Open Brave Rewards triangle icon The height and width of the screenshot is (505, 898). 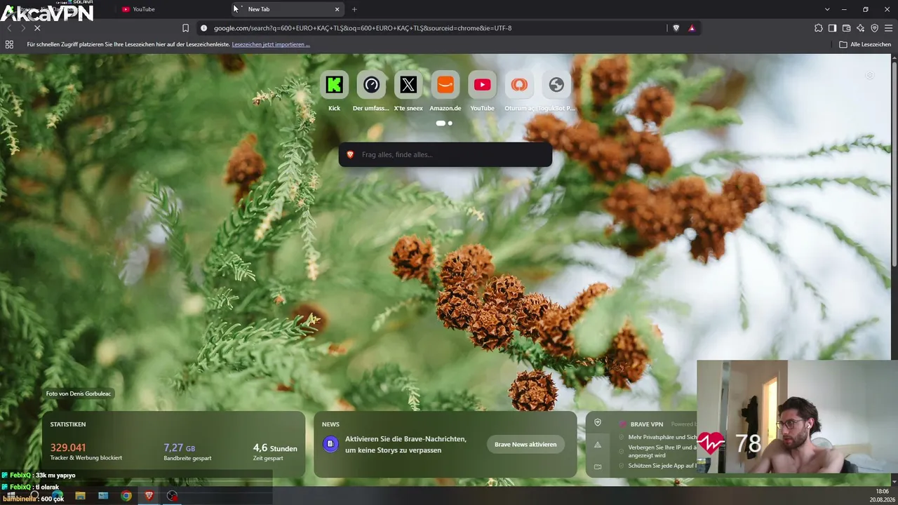(692, 28)
